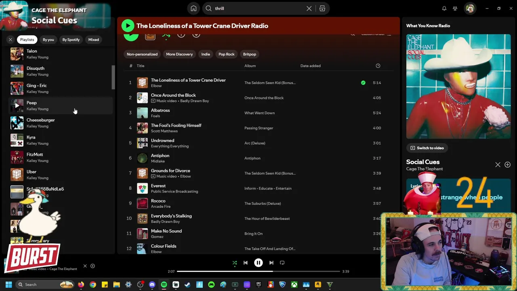The width and height of the screenshot is (517, 291).
Task: Open the notifications bell
Action: (444, 8)
